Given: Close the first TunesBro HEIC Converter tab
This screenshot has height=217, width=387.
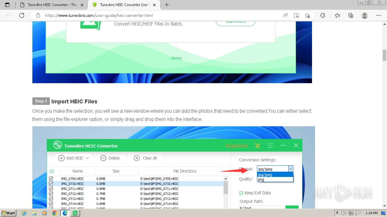Looking at the screenshot, I should point(82,5).
